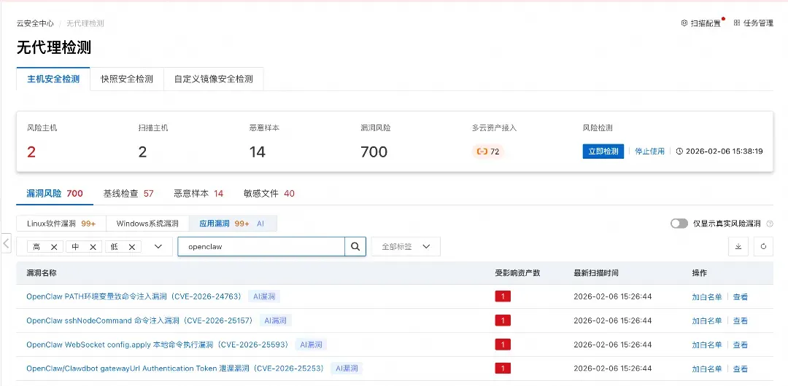Click the timestamp 2026-02-06 15:38:19

[724, 151]
